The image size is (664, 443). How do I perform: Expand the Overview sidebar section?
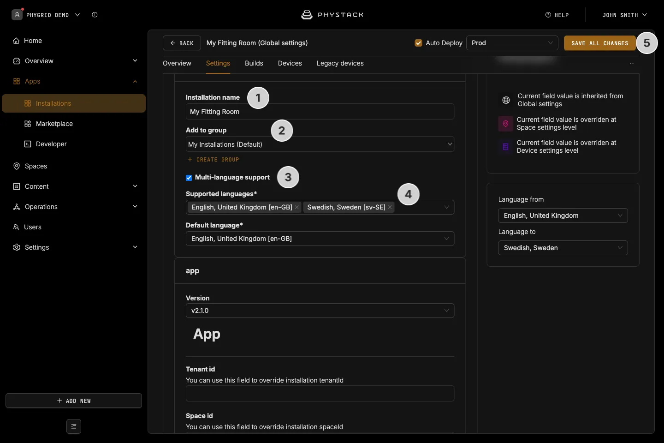click(x=135, y=61)
